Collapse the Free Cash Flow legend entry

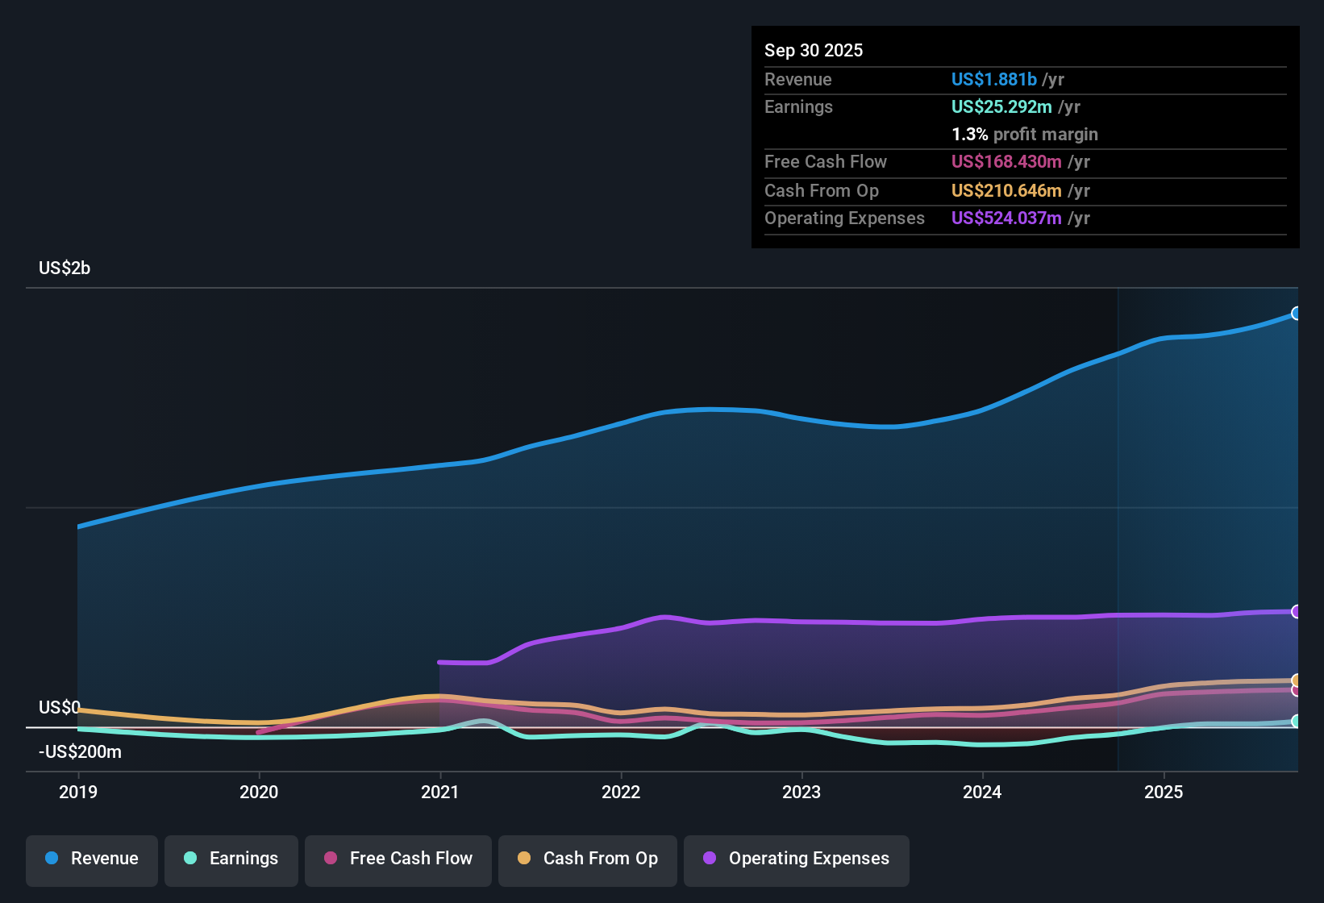(398, 859)
